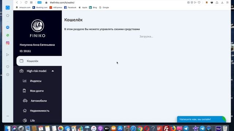The image size is (234, 131).
Task: Open the Автомобили menu item
Action: point(39,101)
